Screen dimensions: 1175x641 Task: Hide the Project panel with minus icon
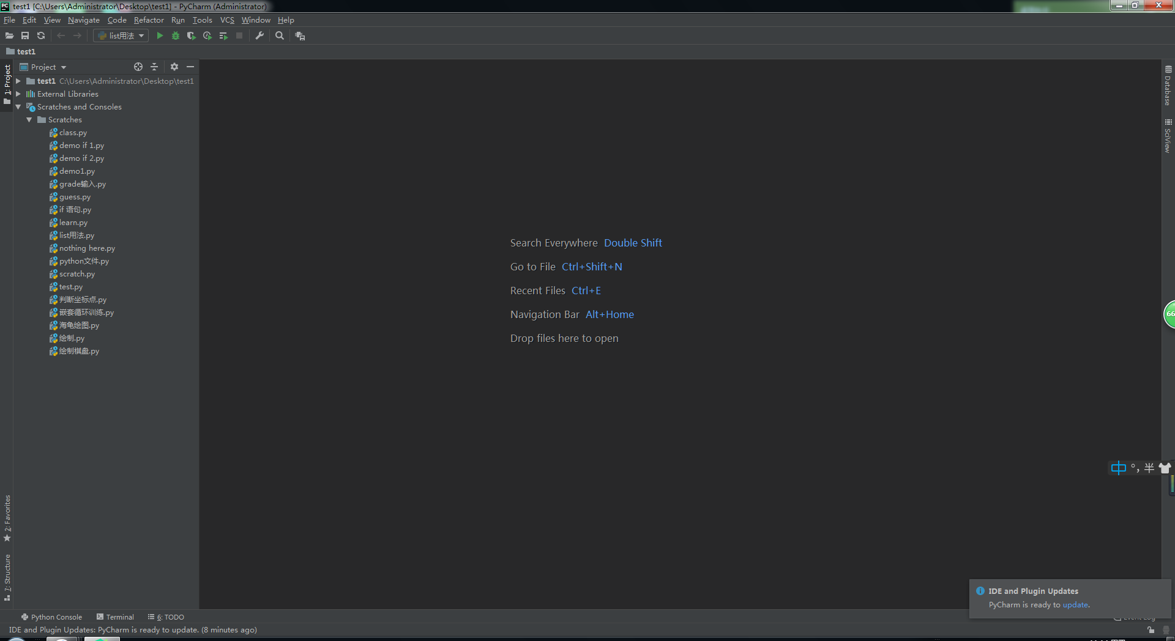pos(190,67)
